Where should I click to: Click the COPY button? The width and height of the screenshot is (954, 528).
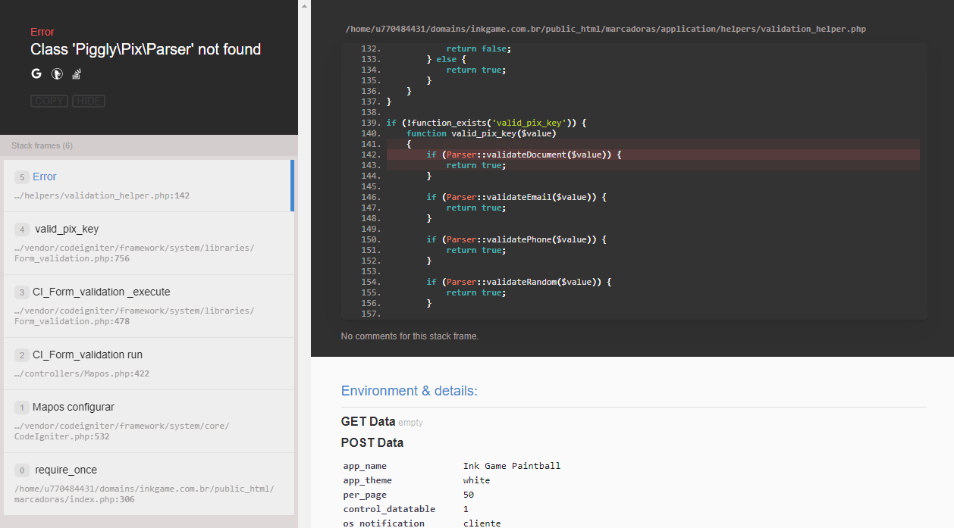point(49,101)
